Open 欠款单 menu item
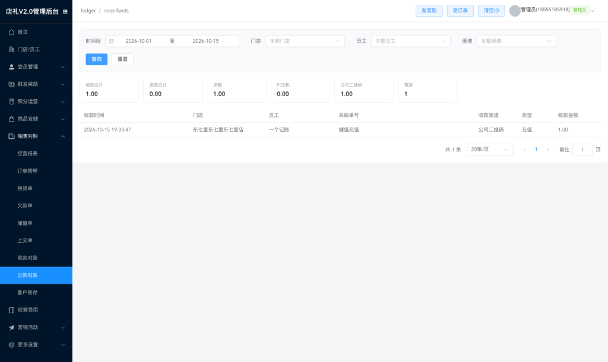 pos(36,206)
